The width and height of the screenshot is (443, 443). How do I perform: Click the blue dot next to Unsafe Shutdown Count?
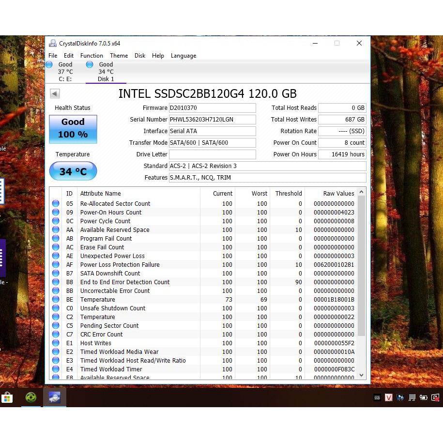coord(55,308)
